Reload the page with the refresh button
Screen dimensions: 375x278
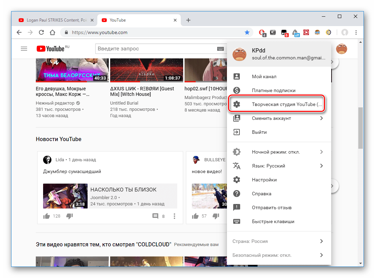coord(41,32)
